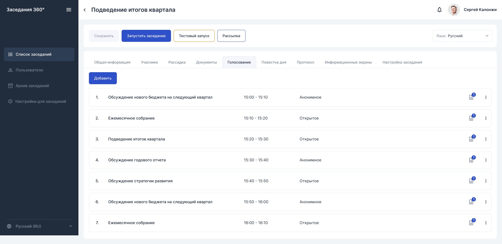The height and width of the screenshot is (244, 502).
Task: Open documents icon for Подведение итогов квартала row
Action: click(471, 139)
